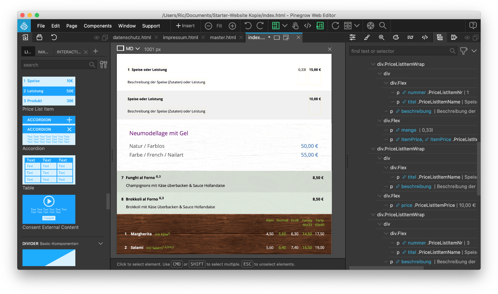The image size is (498, 294).
Task: Open the color palette design panel icon
Action: click(396, 37)
